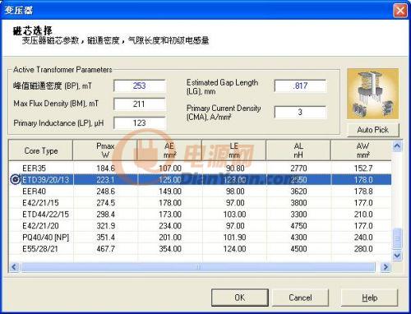411x314 pixels.
Task: Click the AE value 178.00
Action: tap(170, 203)
